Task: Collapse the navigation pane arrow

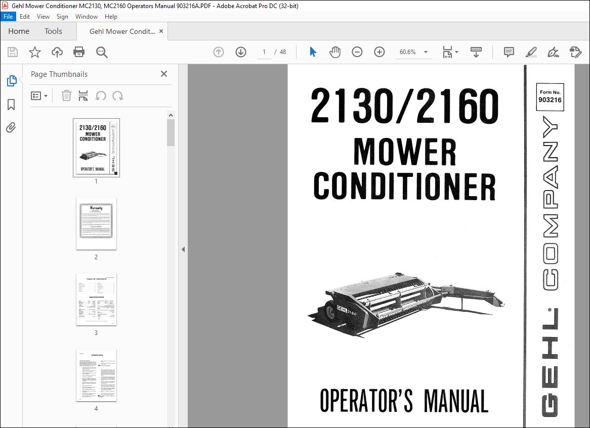Action: [x=183, y=249]
